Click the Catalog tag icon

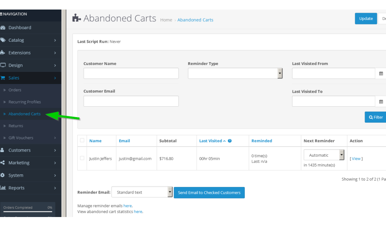3,40
